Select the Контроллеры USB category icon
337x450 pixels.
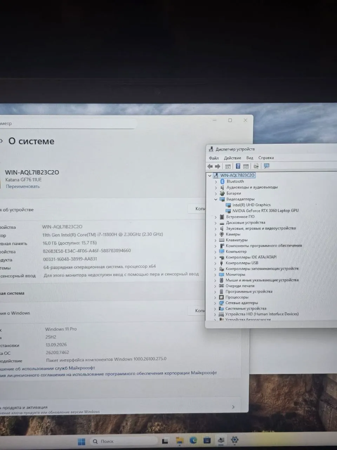pos(222,263)
